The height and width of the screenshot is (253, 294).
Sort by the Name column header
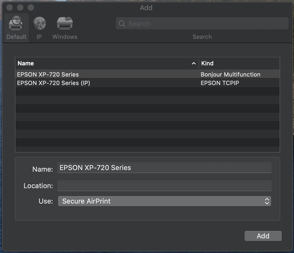[107, 63]
